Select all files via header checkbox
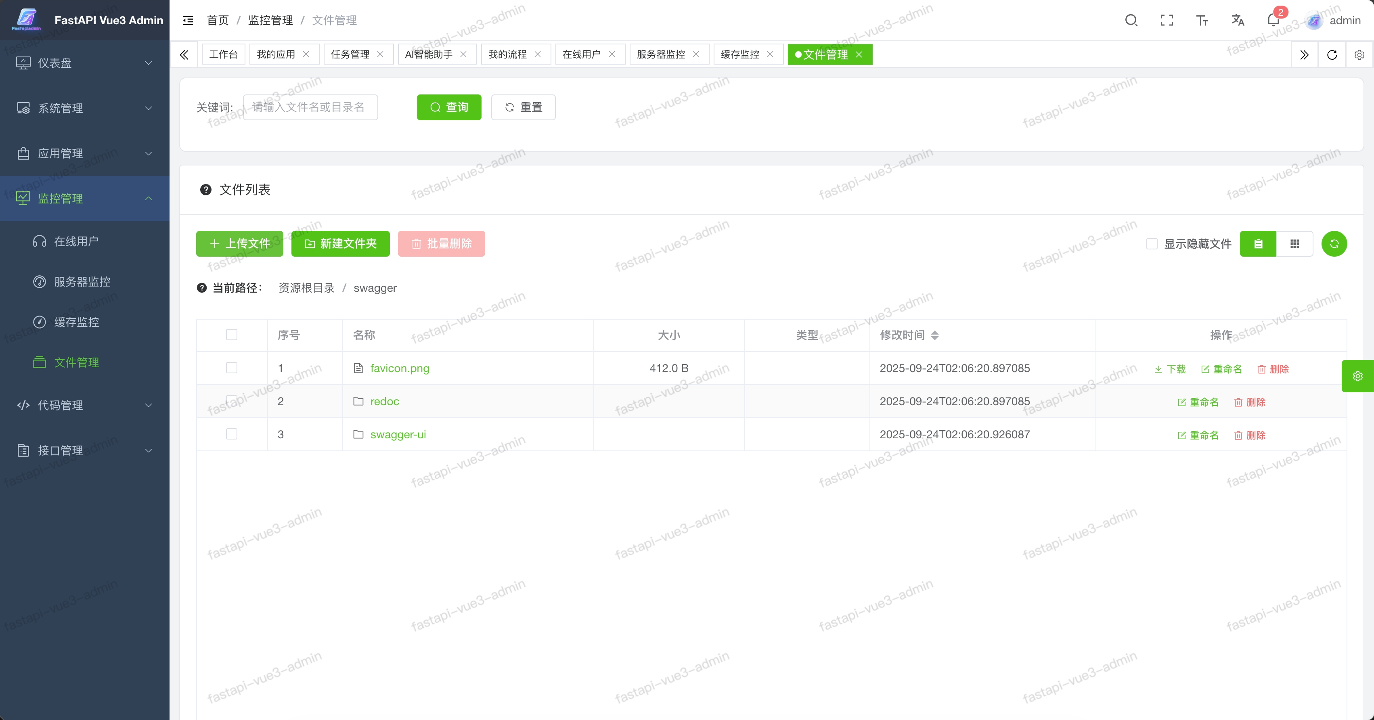 click(x=232, y=335)
